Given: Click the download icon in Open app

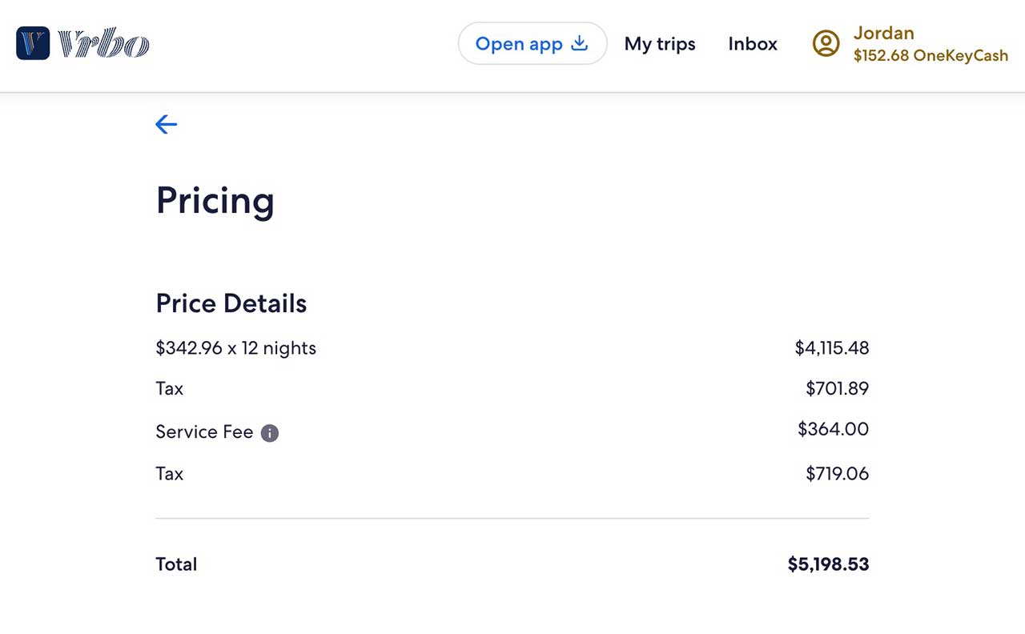Looking at the screenshot, I should 579,43.
